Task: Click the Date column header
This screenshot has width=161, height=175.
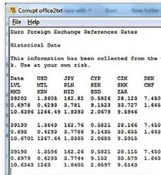Action: [17, 78]
